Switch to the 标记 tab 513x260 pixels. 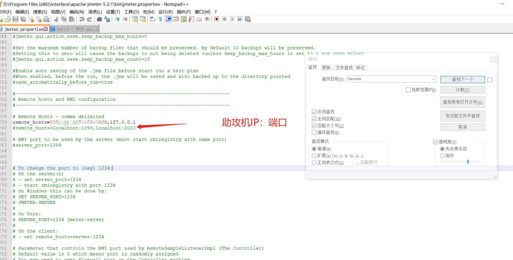tap(361, 68)
